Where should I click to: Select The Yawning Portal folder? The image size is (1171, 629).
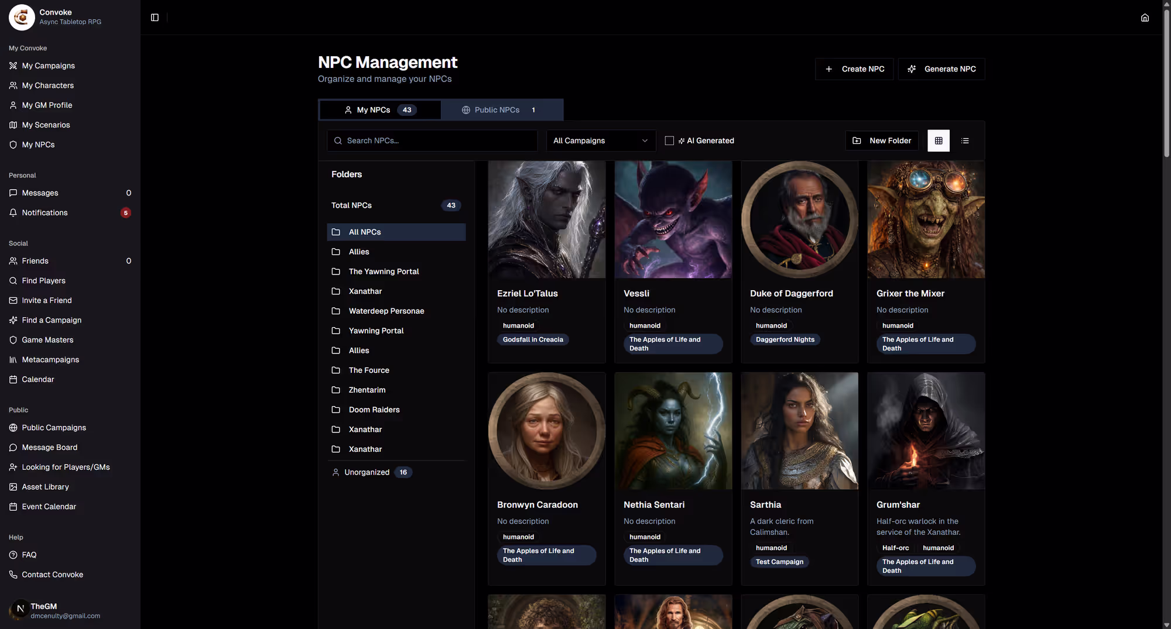point(396,271)
